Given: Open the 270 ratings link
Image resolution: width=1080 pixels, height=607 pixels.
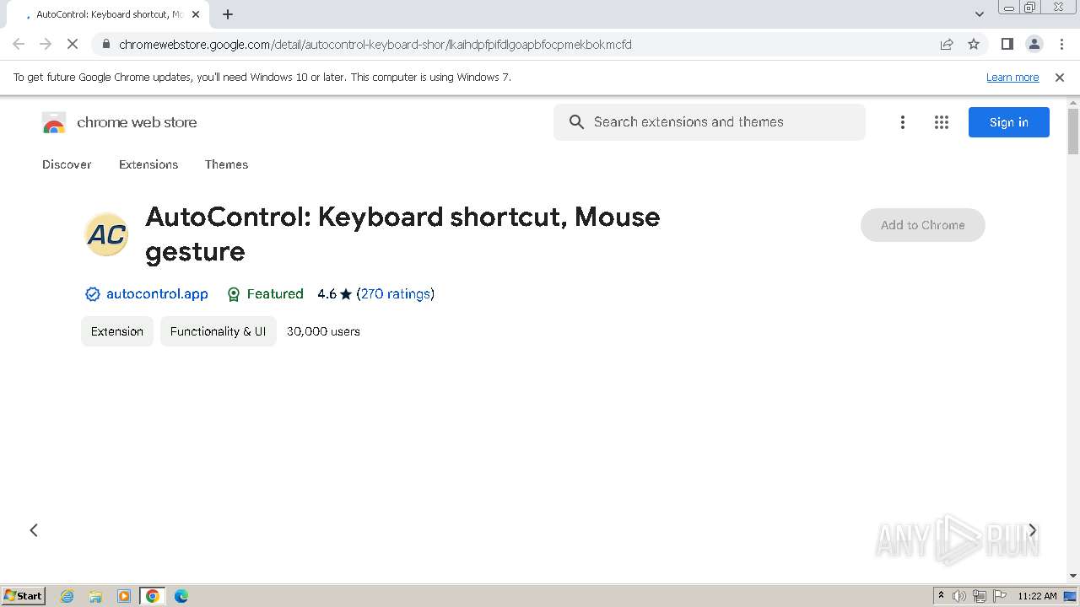Looking at the screenshot, I should point(396,294).
